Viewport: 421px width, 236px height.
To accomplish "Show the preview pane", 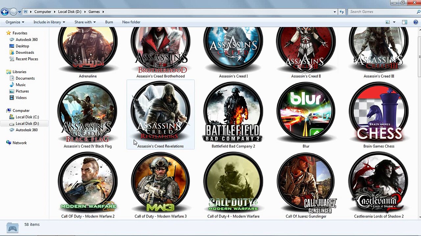I will (405, 22).
